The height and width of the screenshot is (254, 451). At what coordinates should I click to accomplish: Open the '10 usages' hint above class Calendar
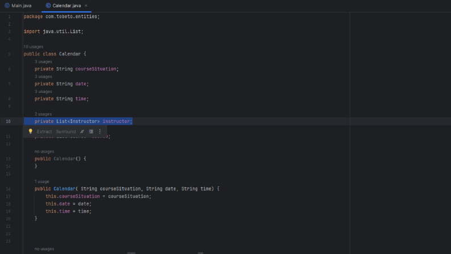[x=34, y=47]
